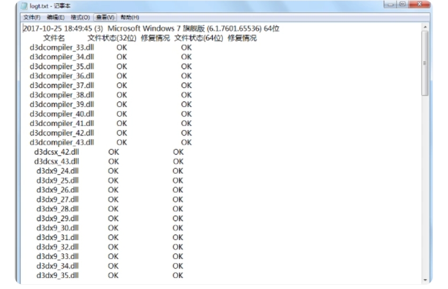
Task: Click the 文件状态(64位) column header text
Action: point(199,38)
